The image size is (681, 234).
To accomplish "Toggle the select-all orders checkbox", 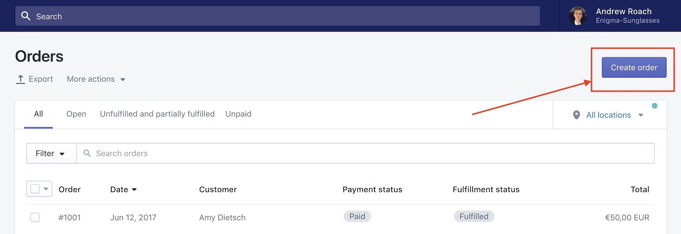I will (x=35, y=189).
